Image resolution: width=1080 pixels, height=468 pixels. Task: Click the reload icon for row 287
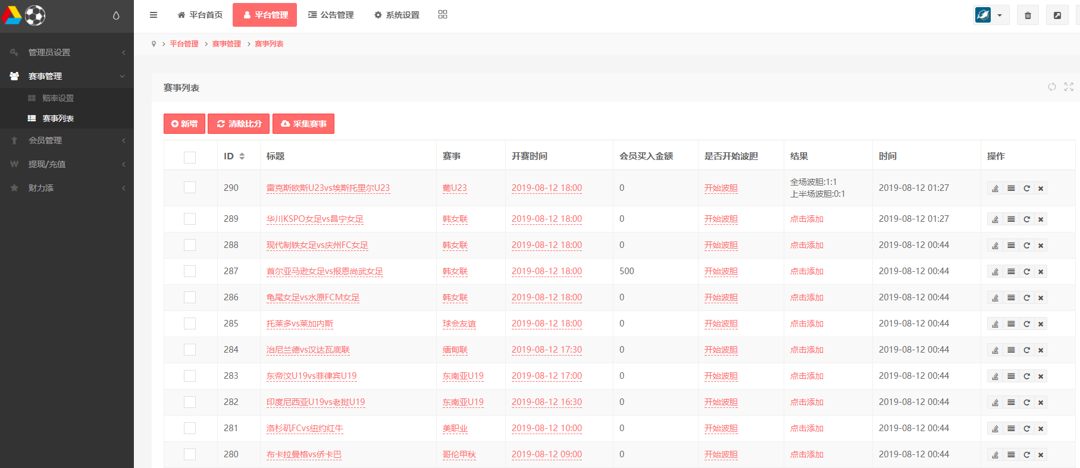[x=1026, y=272]
